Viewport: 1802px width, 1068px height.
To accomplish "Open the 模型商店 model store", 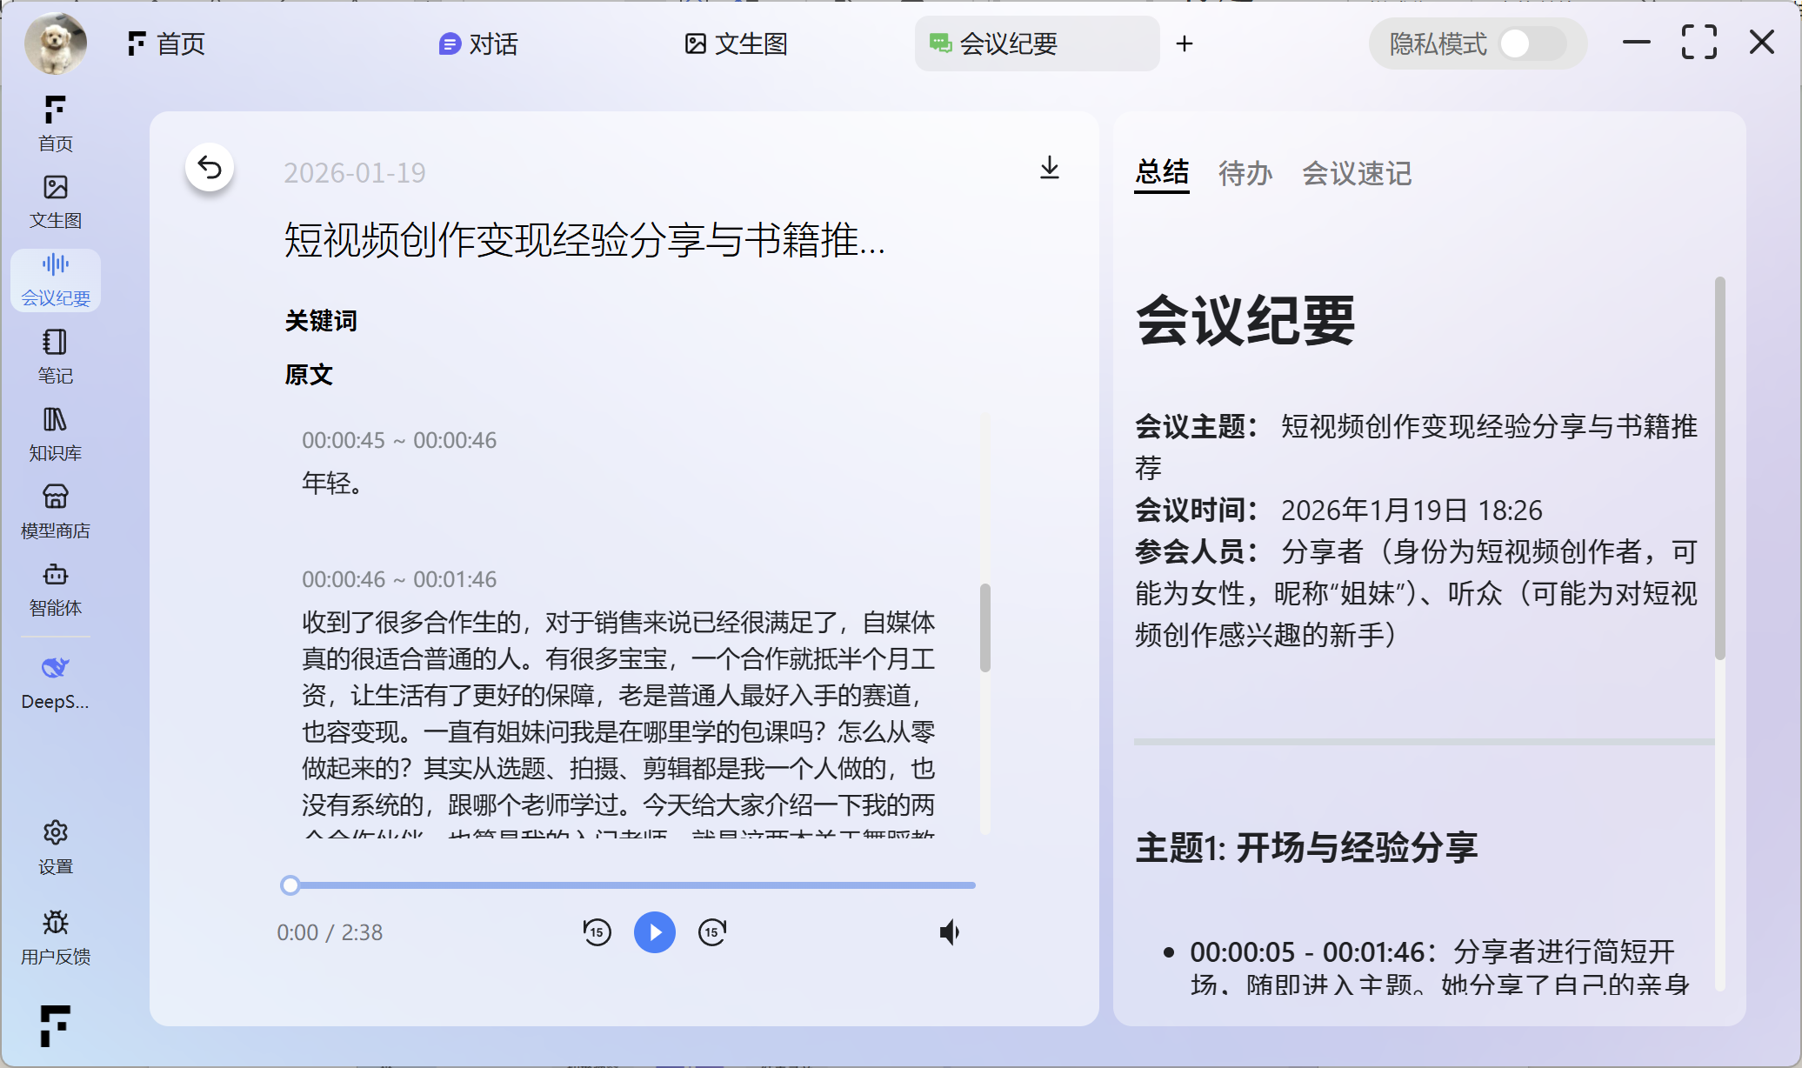I will click(56, 511).
